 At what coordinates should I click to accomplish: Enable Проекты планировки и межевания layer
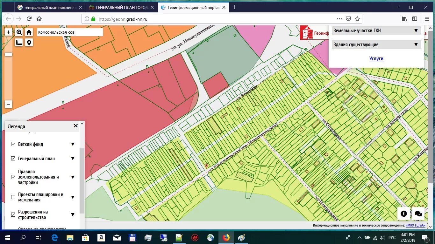coord(13,197)
